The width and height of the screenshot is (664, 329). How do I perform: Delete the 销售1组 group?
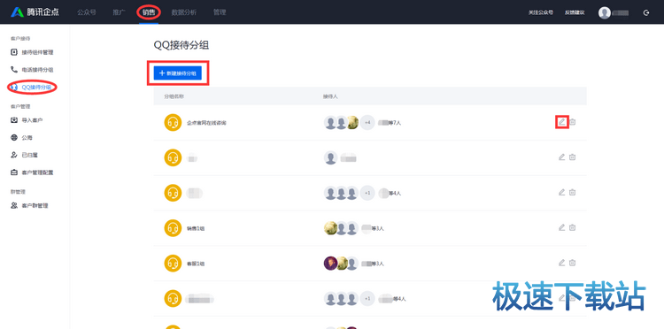(x=572, y=227)
